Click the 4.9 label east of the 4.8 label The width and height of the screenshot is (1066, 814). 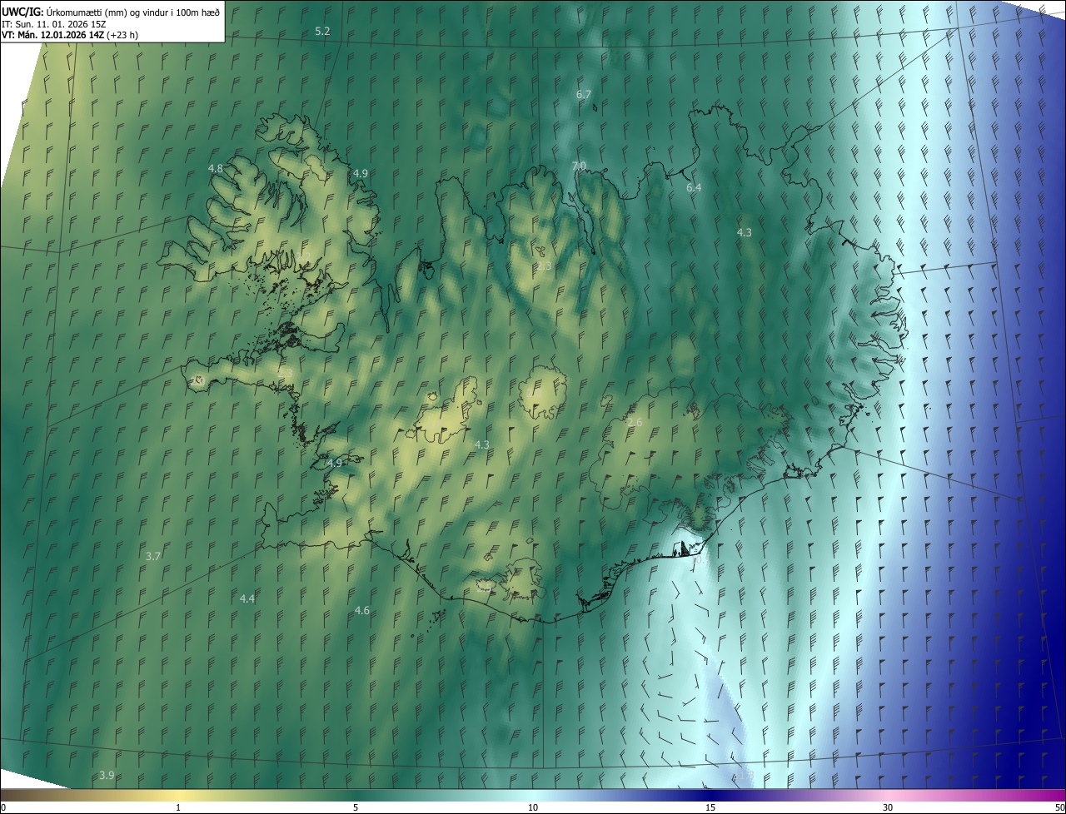361,173
